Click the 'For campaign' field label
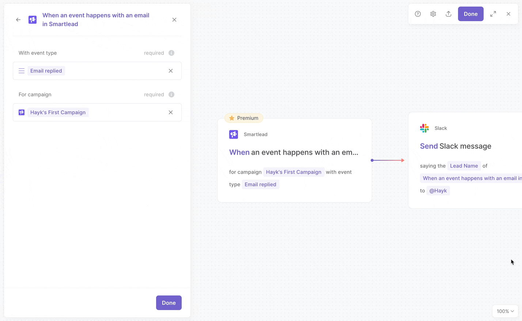The image size is (522, 321). click(35, 94)
